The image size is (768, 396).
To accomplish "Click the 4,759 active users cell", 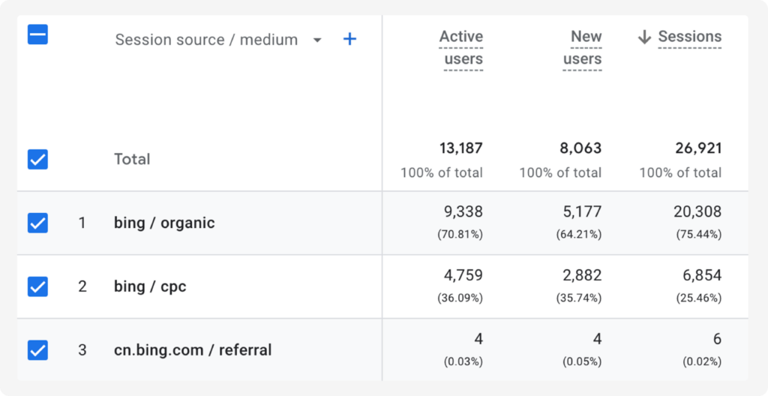I will click(463, 275).
